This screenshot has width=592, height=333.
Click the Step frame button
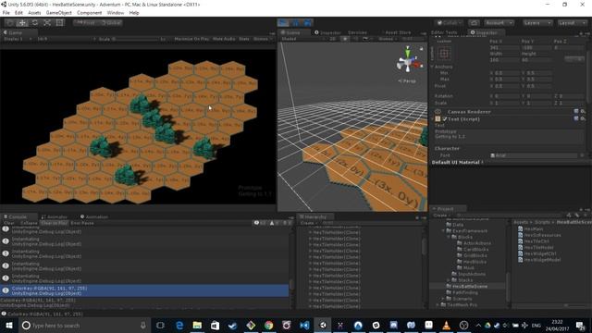point(308,23)
